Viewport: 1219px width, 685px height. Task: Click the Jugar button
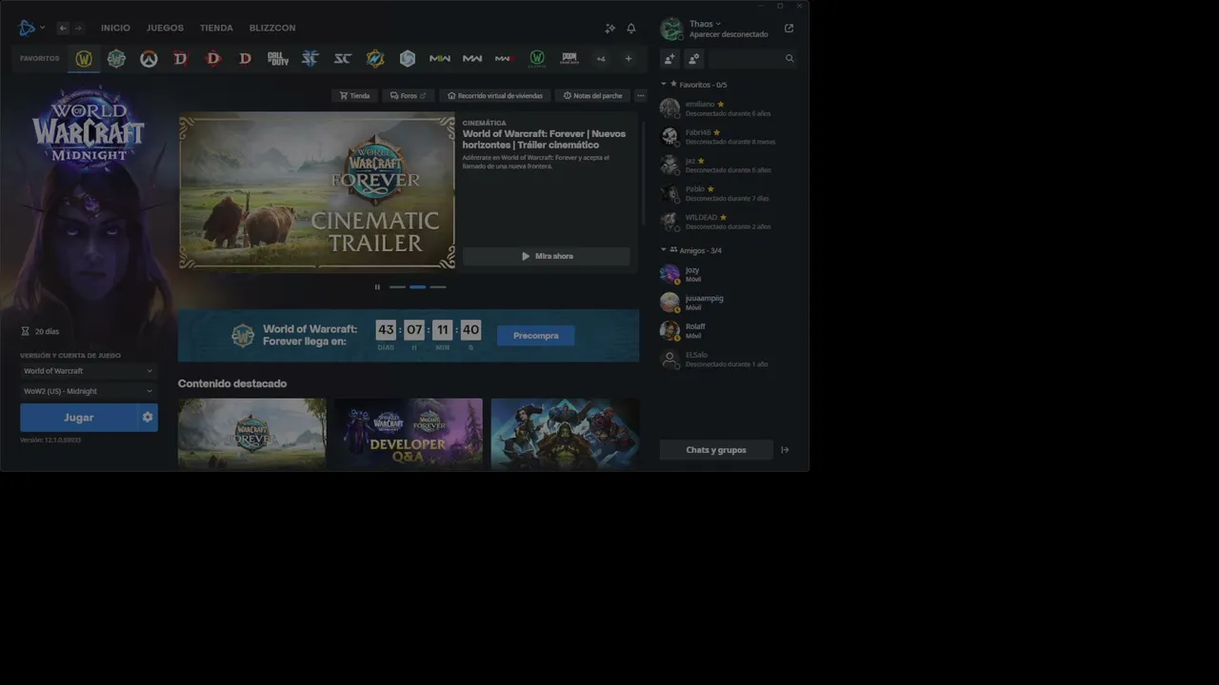[79, 418]
